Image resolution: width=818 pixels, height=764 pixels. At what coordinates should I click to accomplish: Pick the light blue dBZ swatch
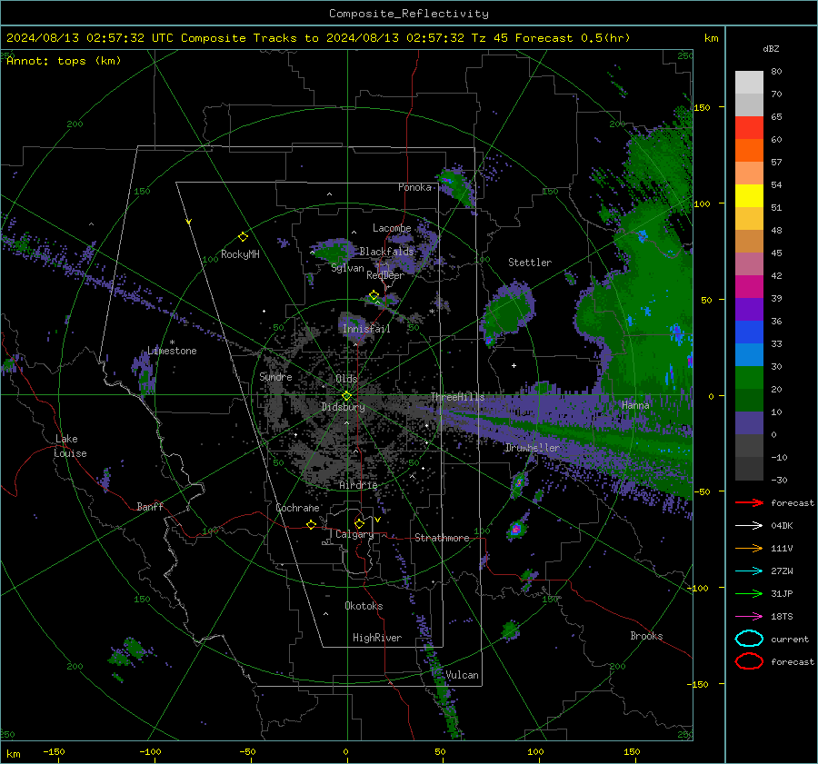[749, 355]
